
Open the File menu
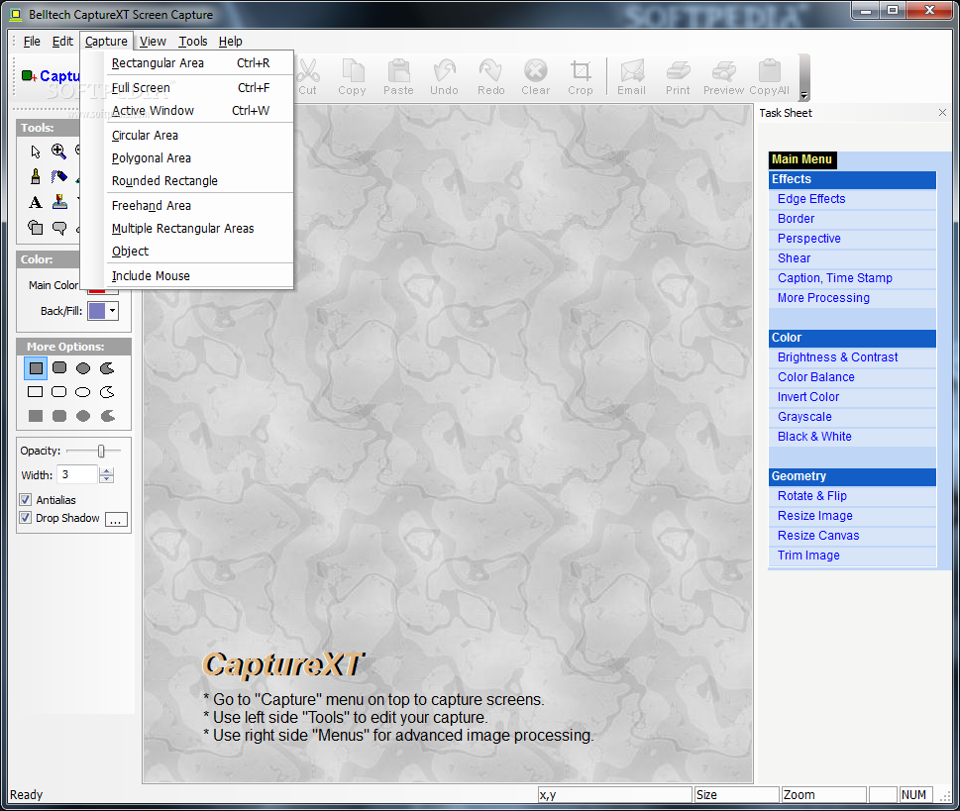point(32,41)
